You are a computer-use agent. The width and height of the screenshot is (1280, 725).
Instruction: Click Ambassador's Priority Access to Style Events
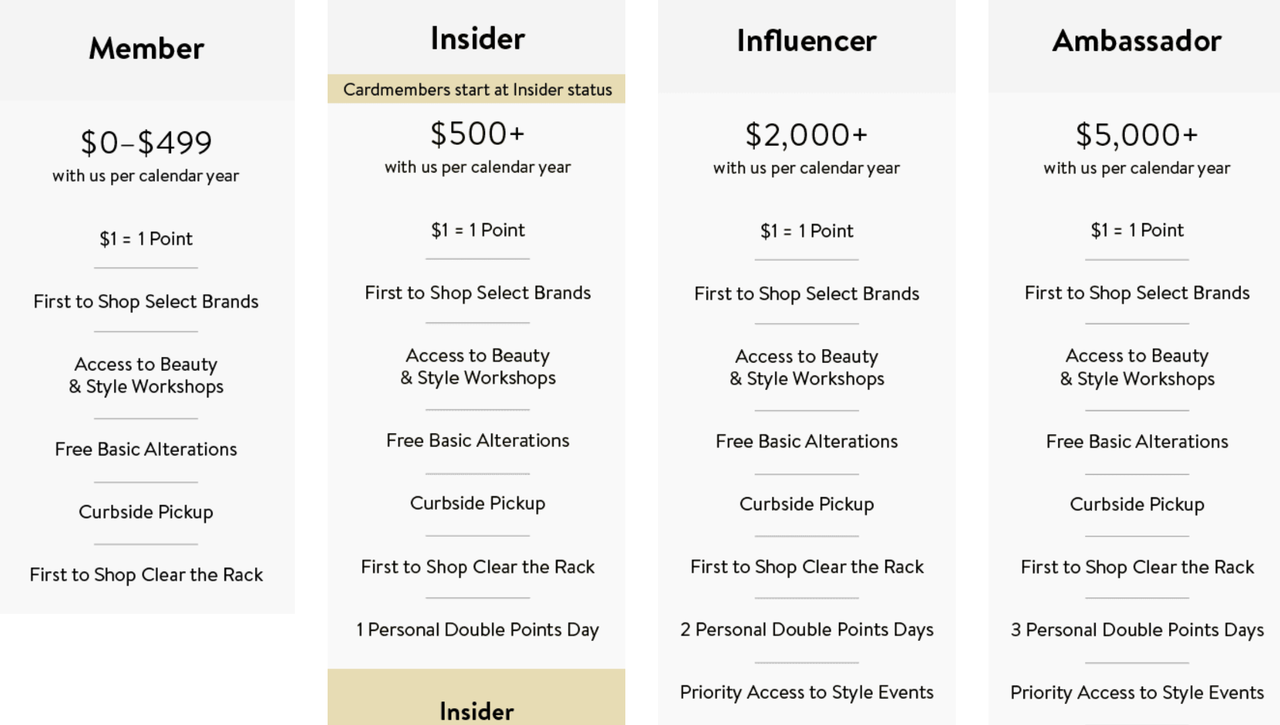1136,692
